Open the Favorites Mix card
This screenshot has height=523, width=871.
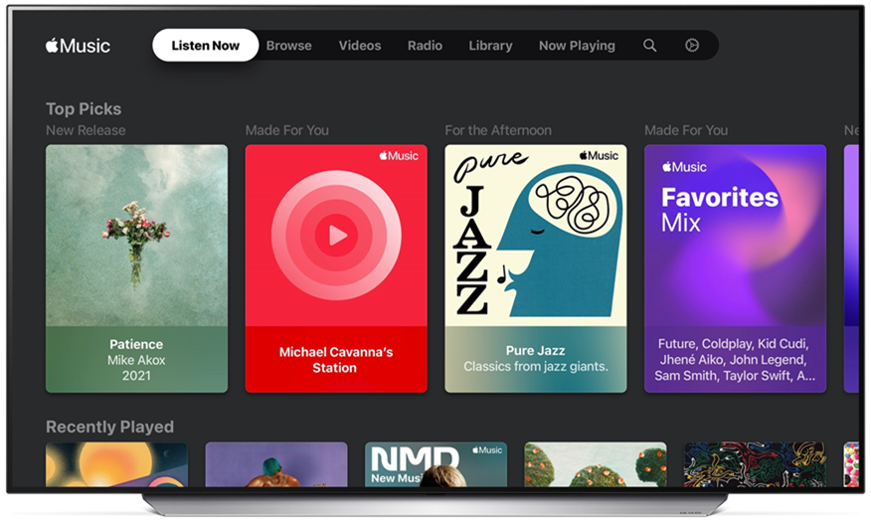735,268
